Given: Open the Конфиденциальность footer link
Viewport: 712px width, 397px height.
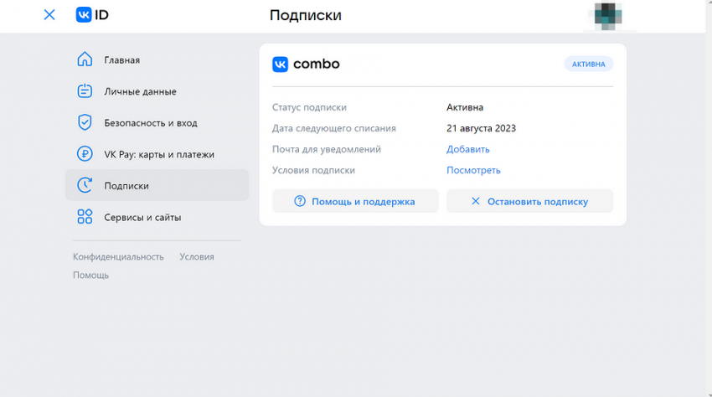Looking at the screenshot, I should coord(118,256).
